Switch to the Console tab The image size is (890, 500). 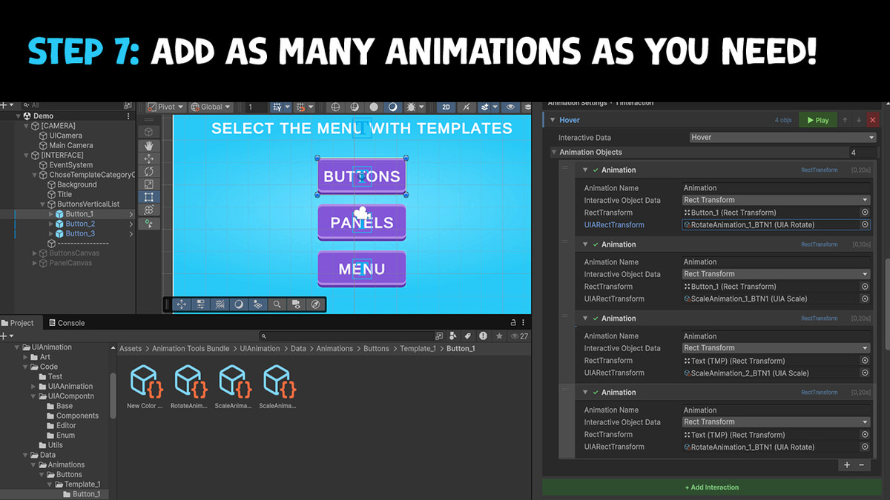tap(66, 323)
